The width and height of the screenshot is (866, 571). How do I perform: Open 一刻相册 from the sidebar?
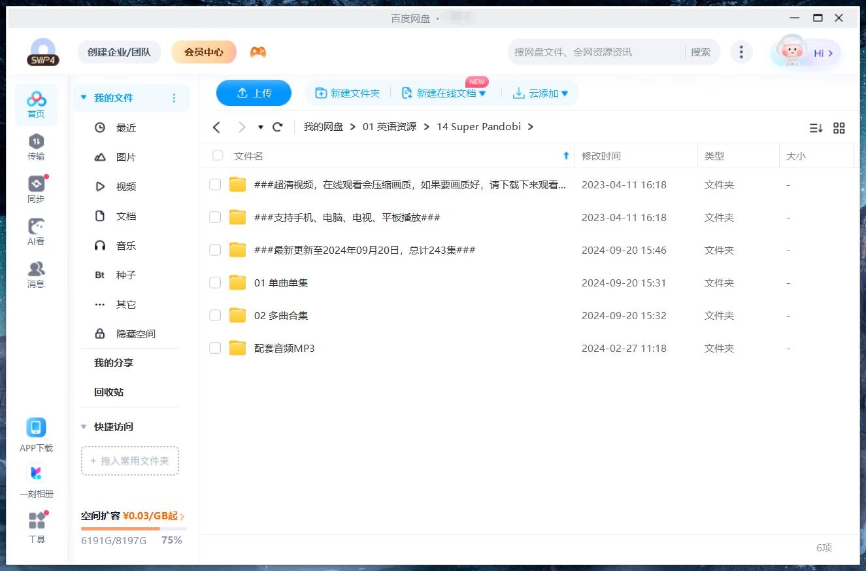[36, 479]
